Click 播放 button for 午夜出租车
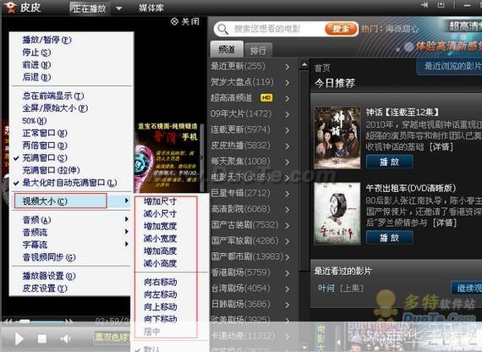 pyautogui.click(x=389, y=238)
